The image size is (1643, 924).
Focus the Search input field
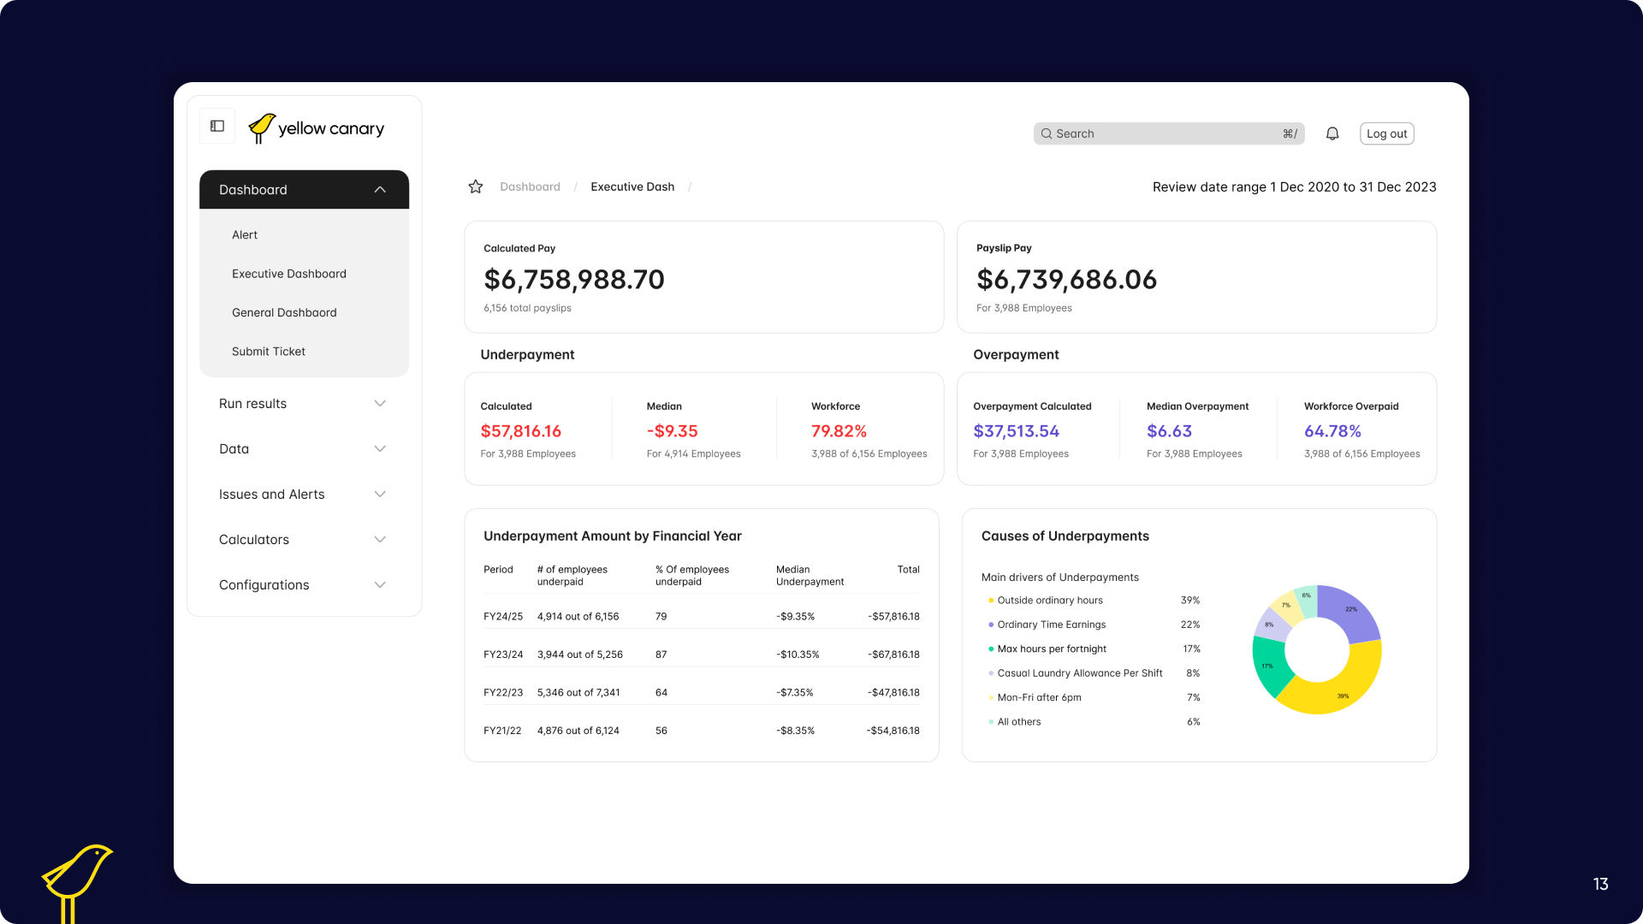1169,133
